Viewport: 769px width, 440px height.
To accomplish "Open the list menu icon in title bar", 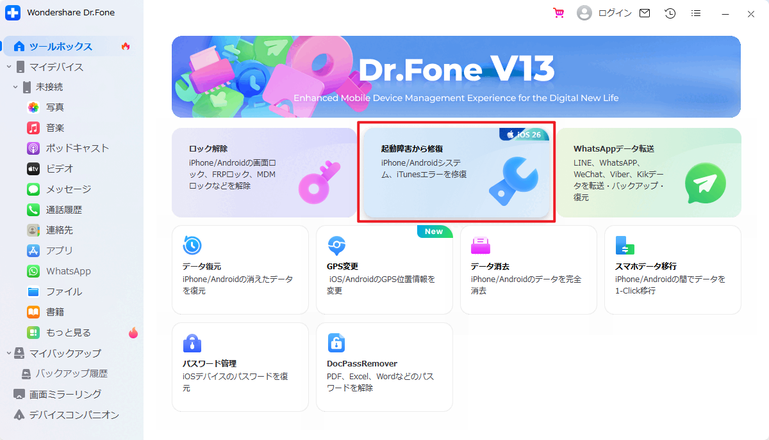I will pos(696,13).
